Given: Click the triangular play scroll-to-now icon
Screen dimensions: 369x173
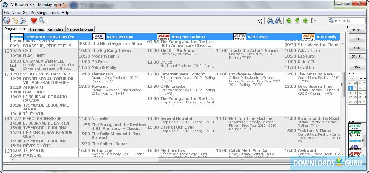Looking at the screenshot, I should click(314, 21).
